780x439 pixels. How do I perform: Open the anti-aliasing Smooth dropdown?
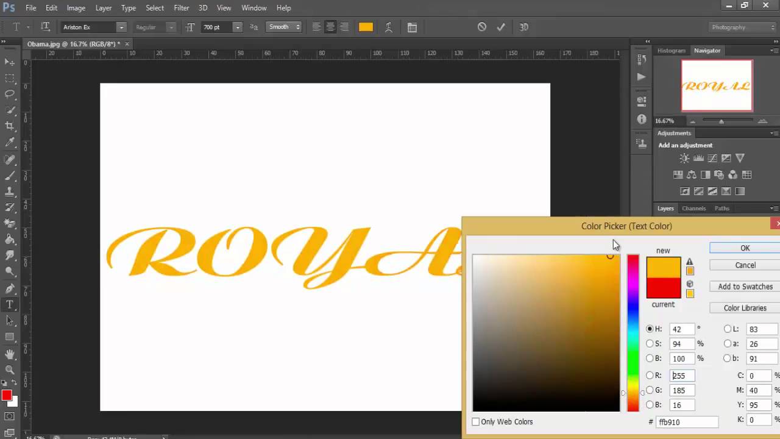point(284,27)
